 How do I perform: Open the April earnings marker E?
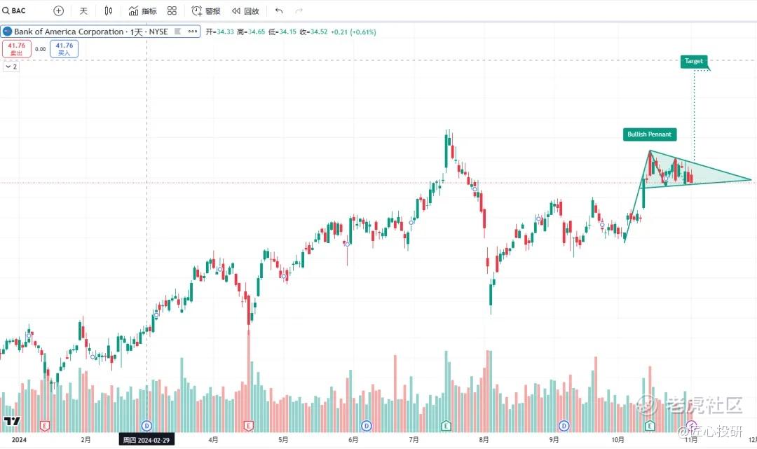click(248, 426)
